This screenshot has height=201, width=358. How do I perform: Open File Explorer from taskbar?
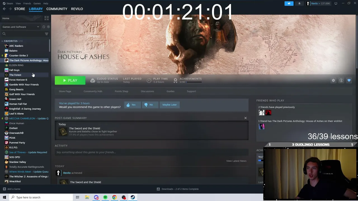click(x=87, y=197)
